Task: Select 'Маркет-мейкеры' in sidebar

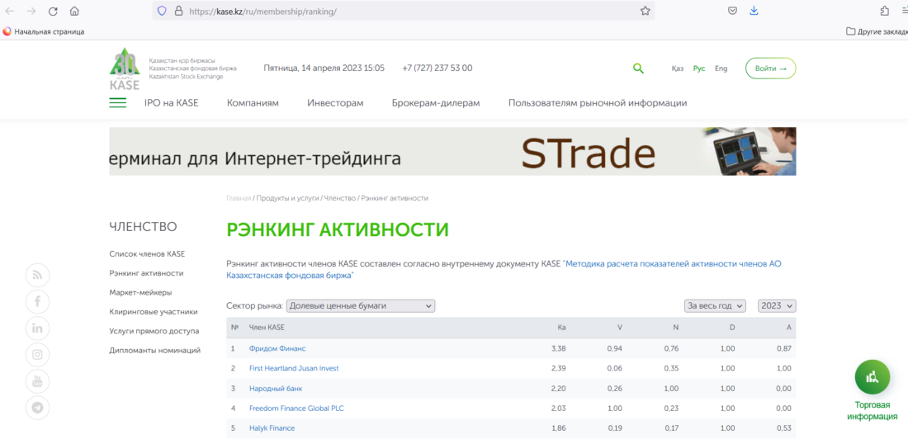Action: point(140,292)
